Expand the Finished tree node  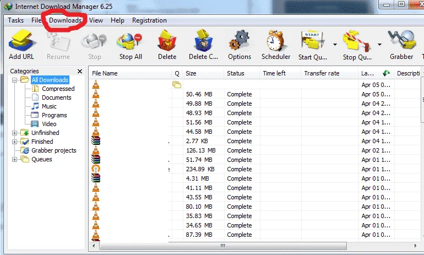[15, 142]
